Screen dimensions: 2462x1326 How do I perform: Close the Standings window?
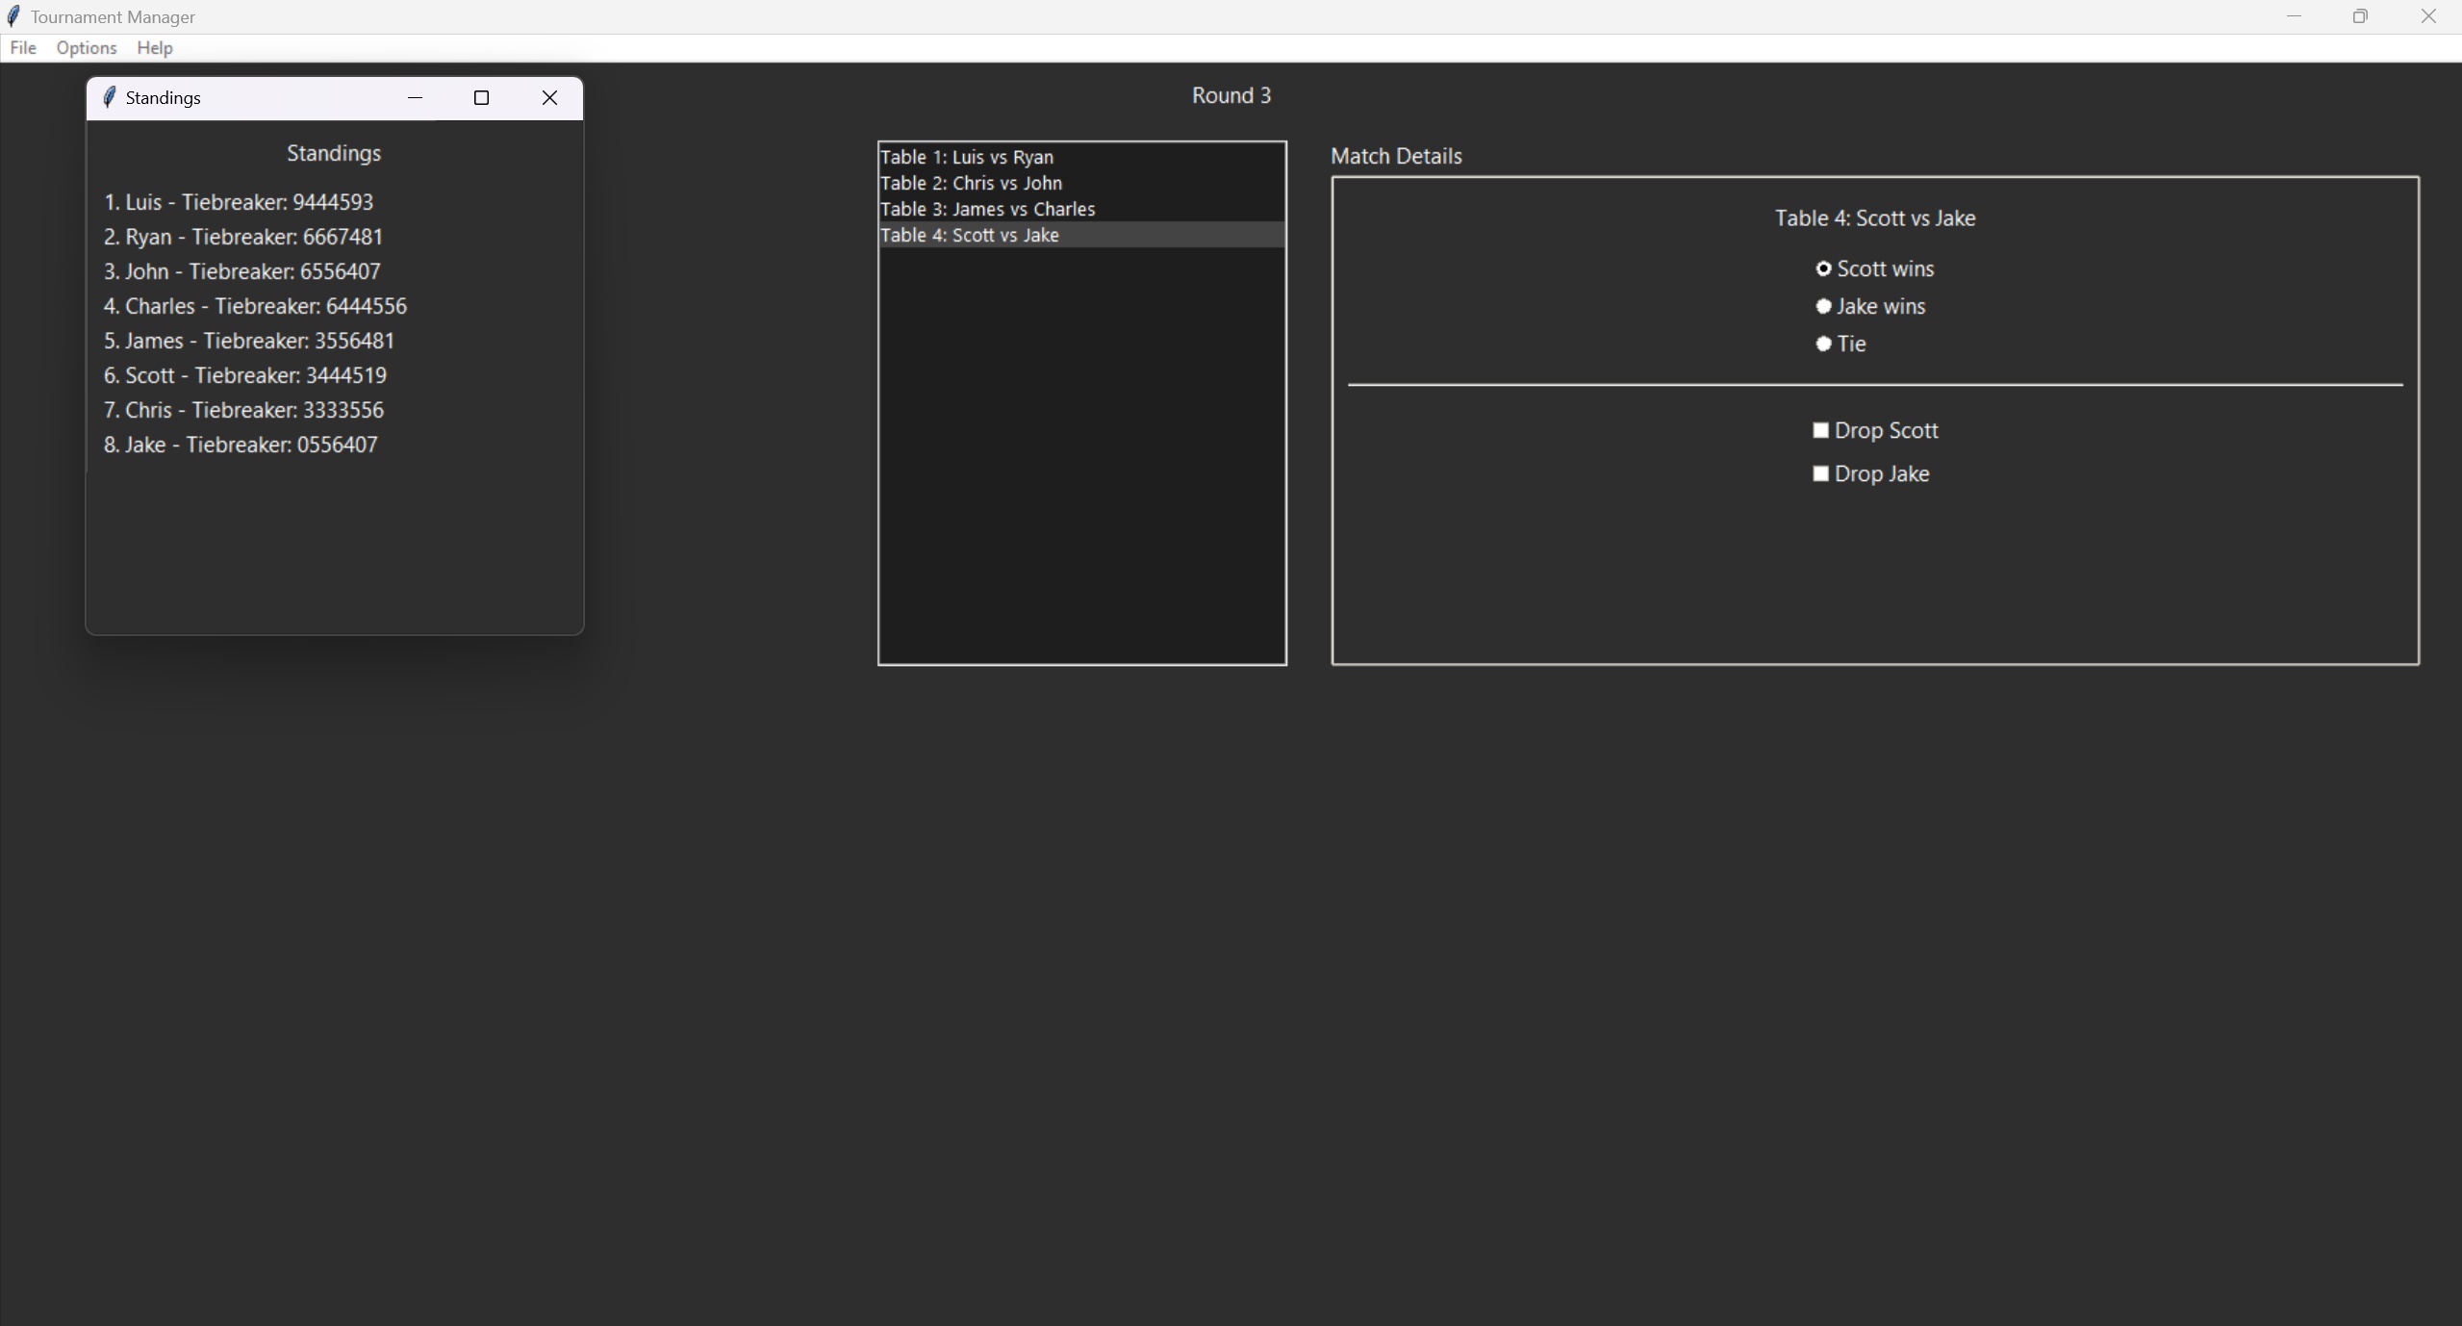[x=549, y=98]
